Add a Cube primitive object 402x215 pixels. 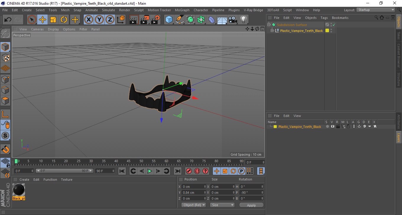(x=169, y=20)
